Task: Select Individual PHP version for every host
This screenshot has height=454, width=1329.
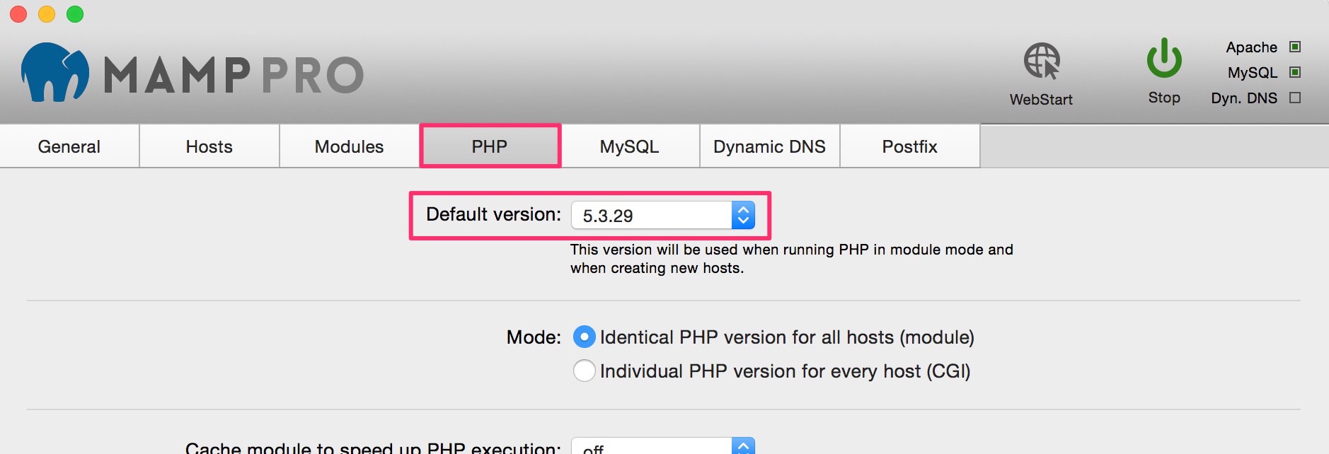Action: [x=584, y=371]
